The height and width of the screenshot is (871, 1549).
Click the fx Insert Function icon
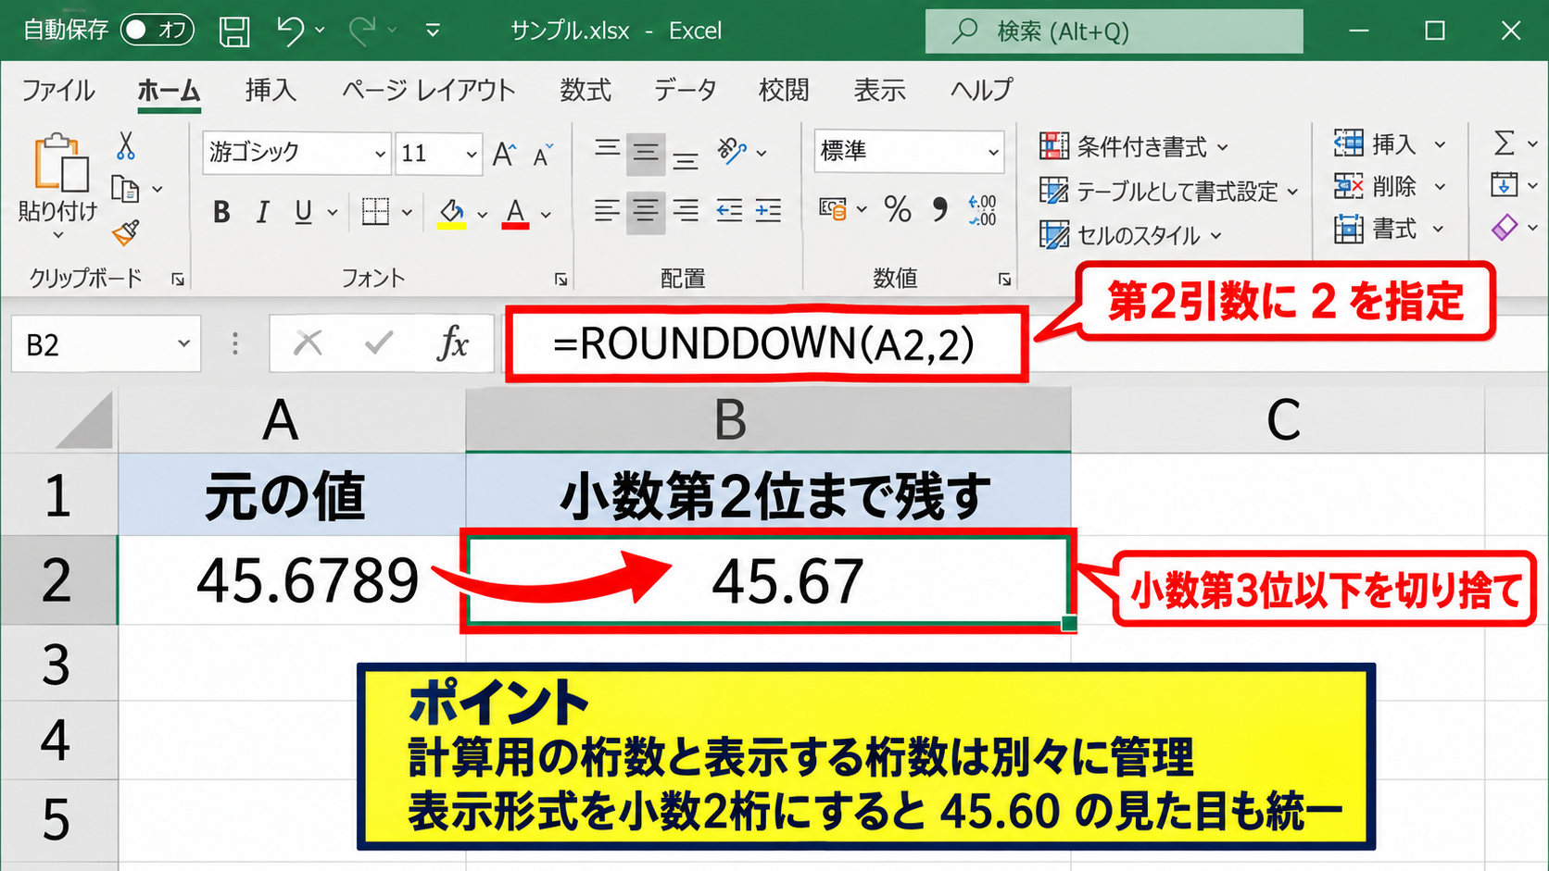point(452,343)
